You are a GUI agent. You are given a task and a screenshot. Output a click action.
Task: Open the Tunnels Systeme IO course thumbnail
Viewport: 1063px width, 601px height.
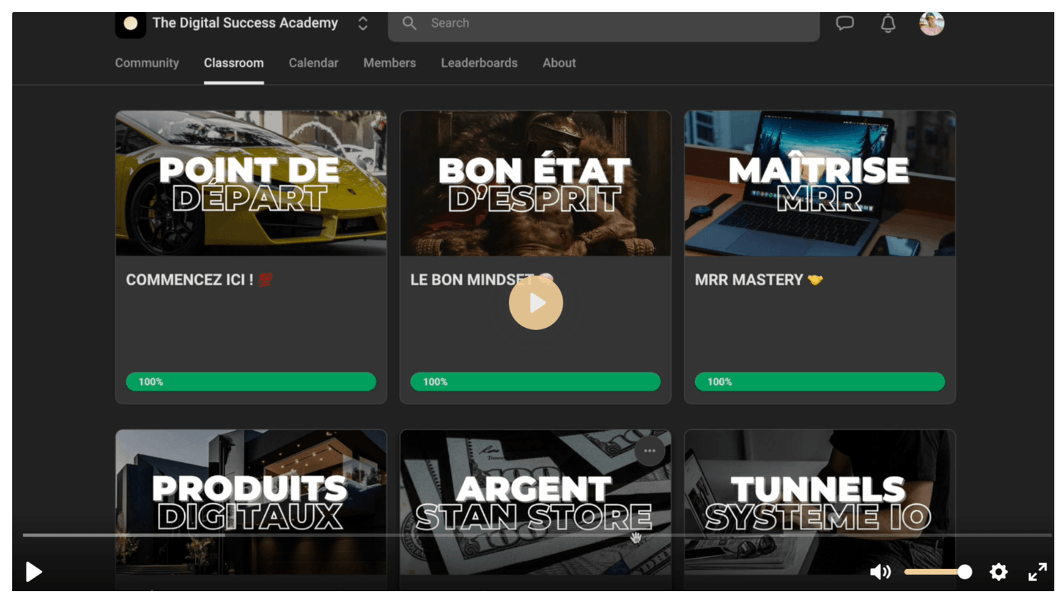pyautogui.click(x=820, y=502)
